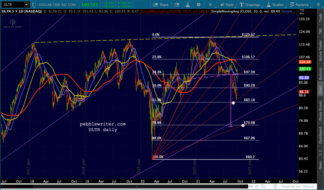The width and height of the screenshot is (324, 190).
Task: Click the $73.08 Fibonacci level label
Action: pos(249,122)
